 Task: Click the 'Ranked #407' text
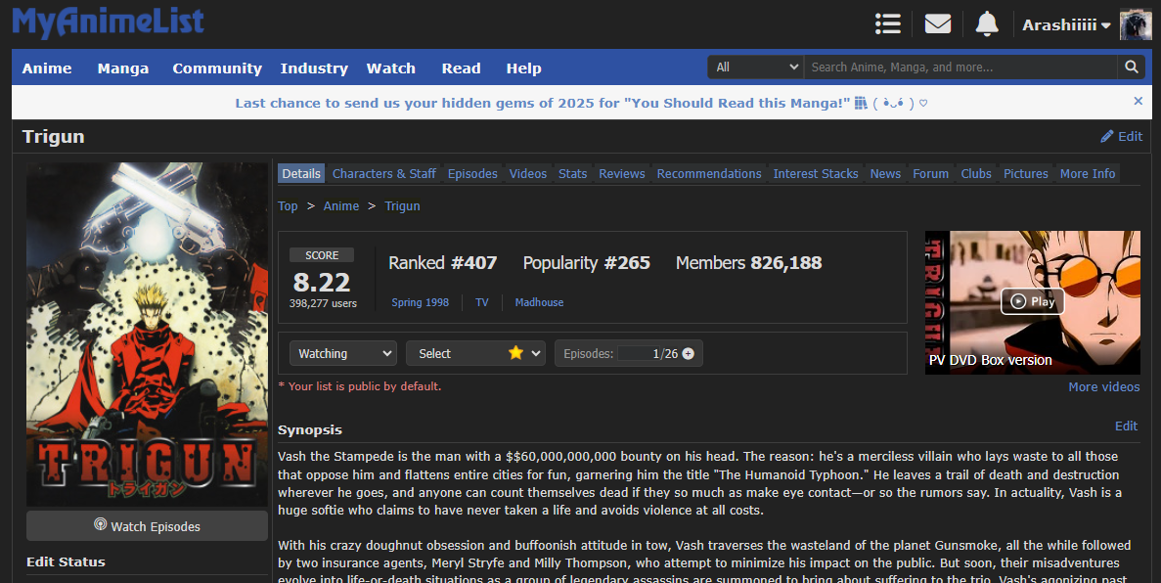(443, 263)
